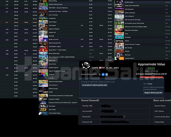Image resolution: width=171 pixels, height=137 pixels.
Task: Click the 'Ülke: Türkiye' country text
Action: 148,84
